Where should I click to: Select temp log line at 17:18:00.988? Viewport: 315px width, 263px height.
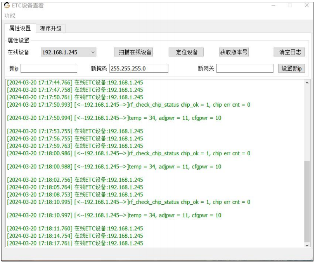pyautogui.click(x=114, y=167)
